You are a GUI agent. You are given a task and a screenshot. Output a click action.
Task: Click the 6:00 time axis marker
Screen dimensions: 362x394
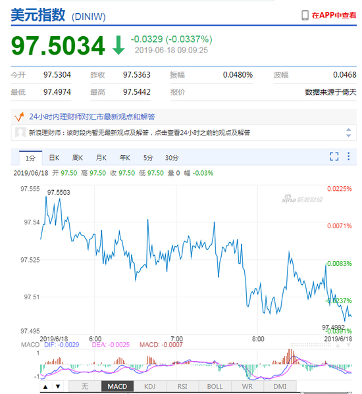pyautogui.click(x=95, y=339)
